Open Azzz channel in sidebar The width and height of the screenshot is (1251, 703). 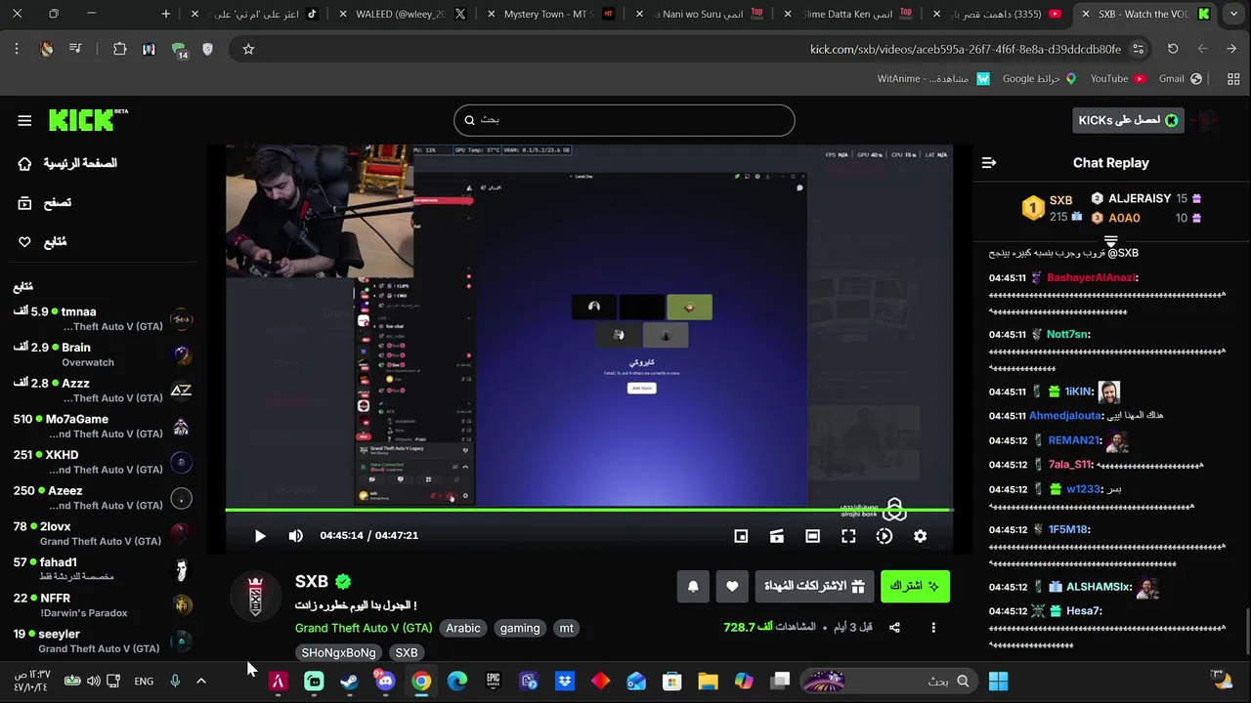pos(102,391)
